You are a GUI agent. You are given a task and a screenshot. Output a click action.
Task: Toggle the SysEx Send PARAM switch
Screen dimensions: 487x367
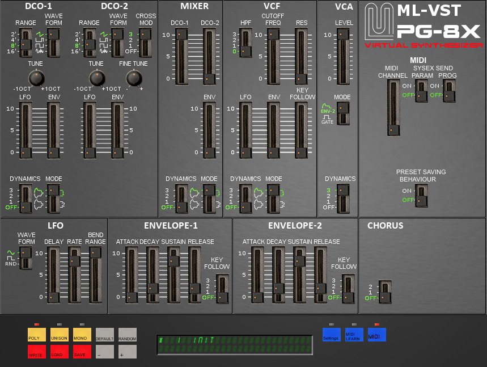coord(421,91)
